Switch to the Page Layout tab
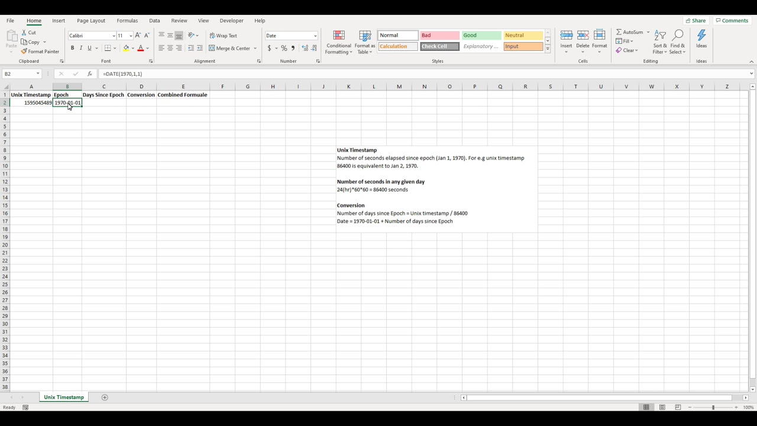Image resolution: width=757 pixels, height=426 pixels. pyautogui.click(x=91, y=20)
